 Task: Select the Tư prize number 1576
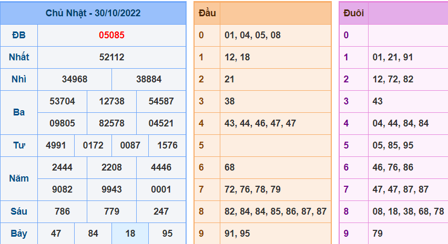point(167,145)
